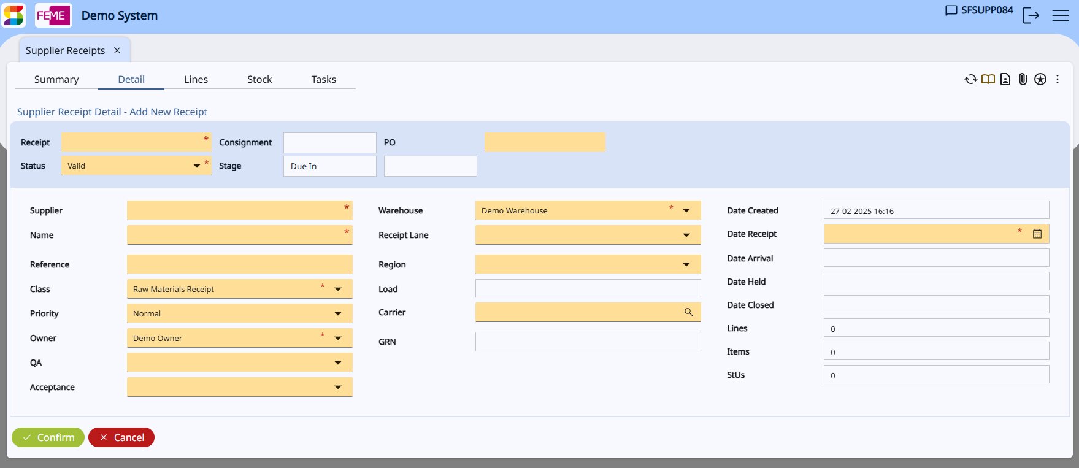Expand the Receipt Lane dropdown
This screenshot has width=1079, height=468.
(x=686, y=235)
